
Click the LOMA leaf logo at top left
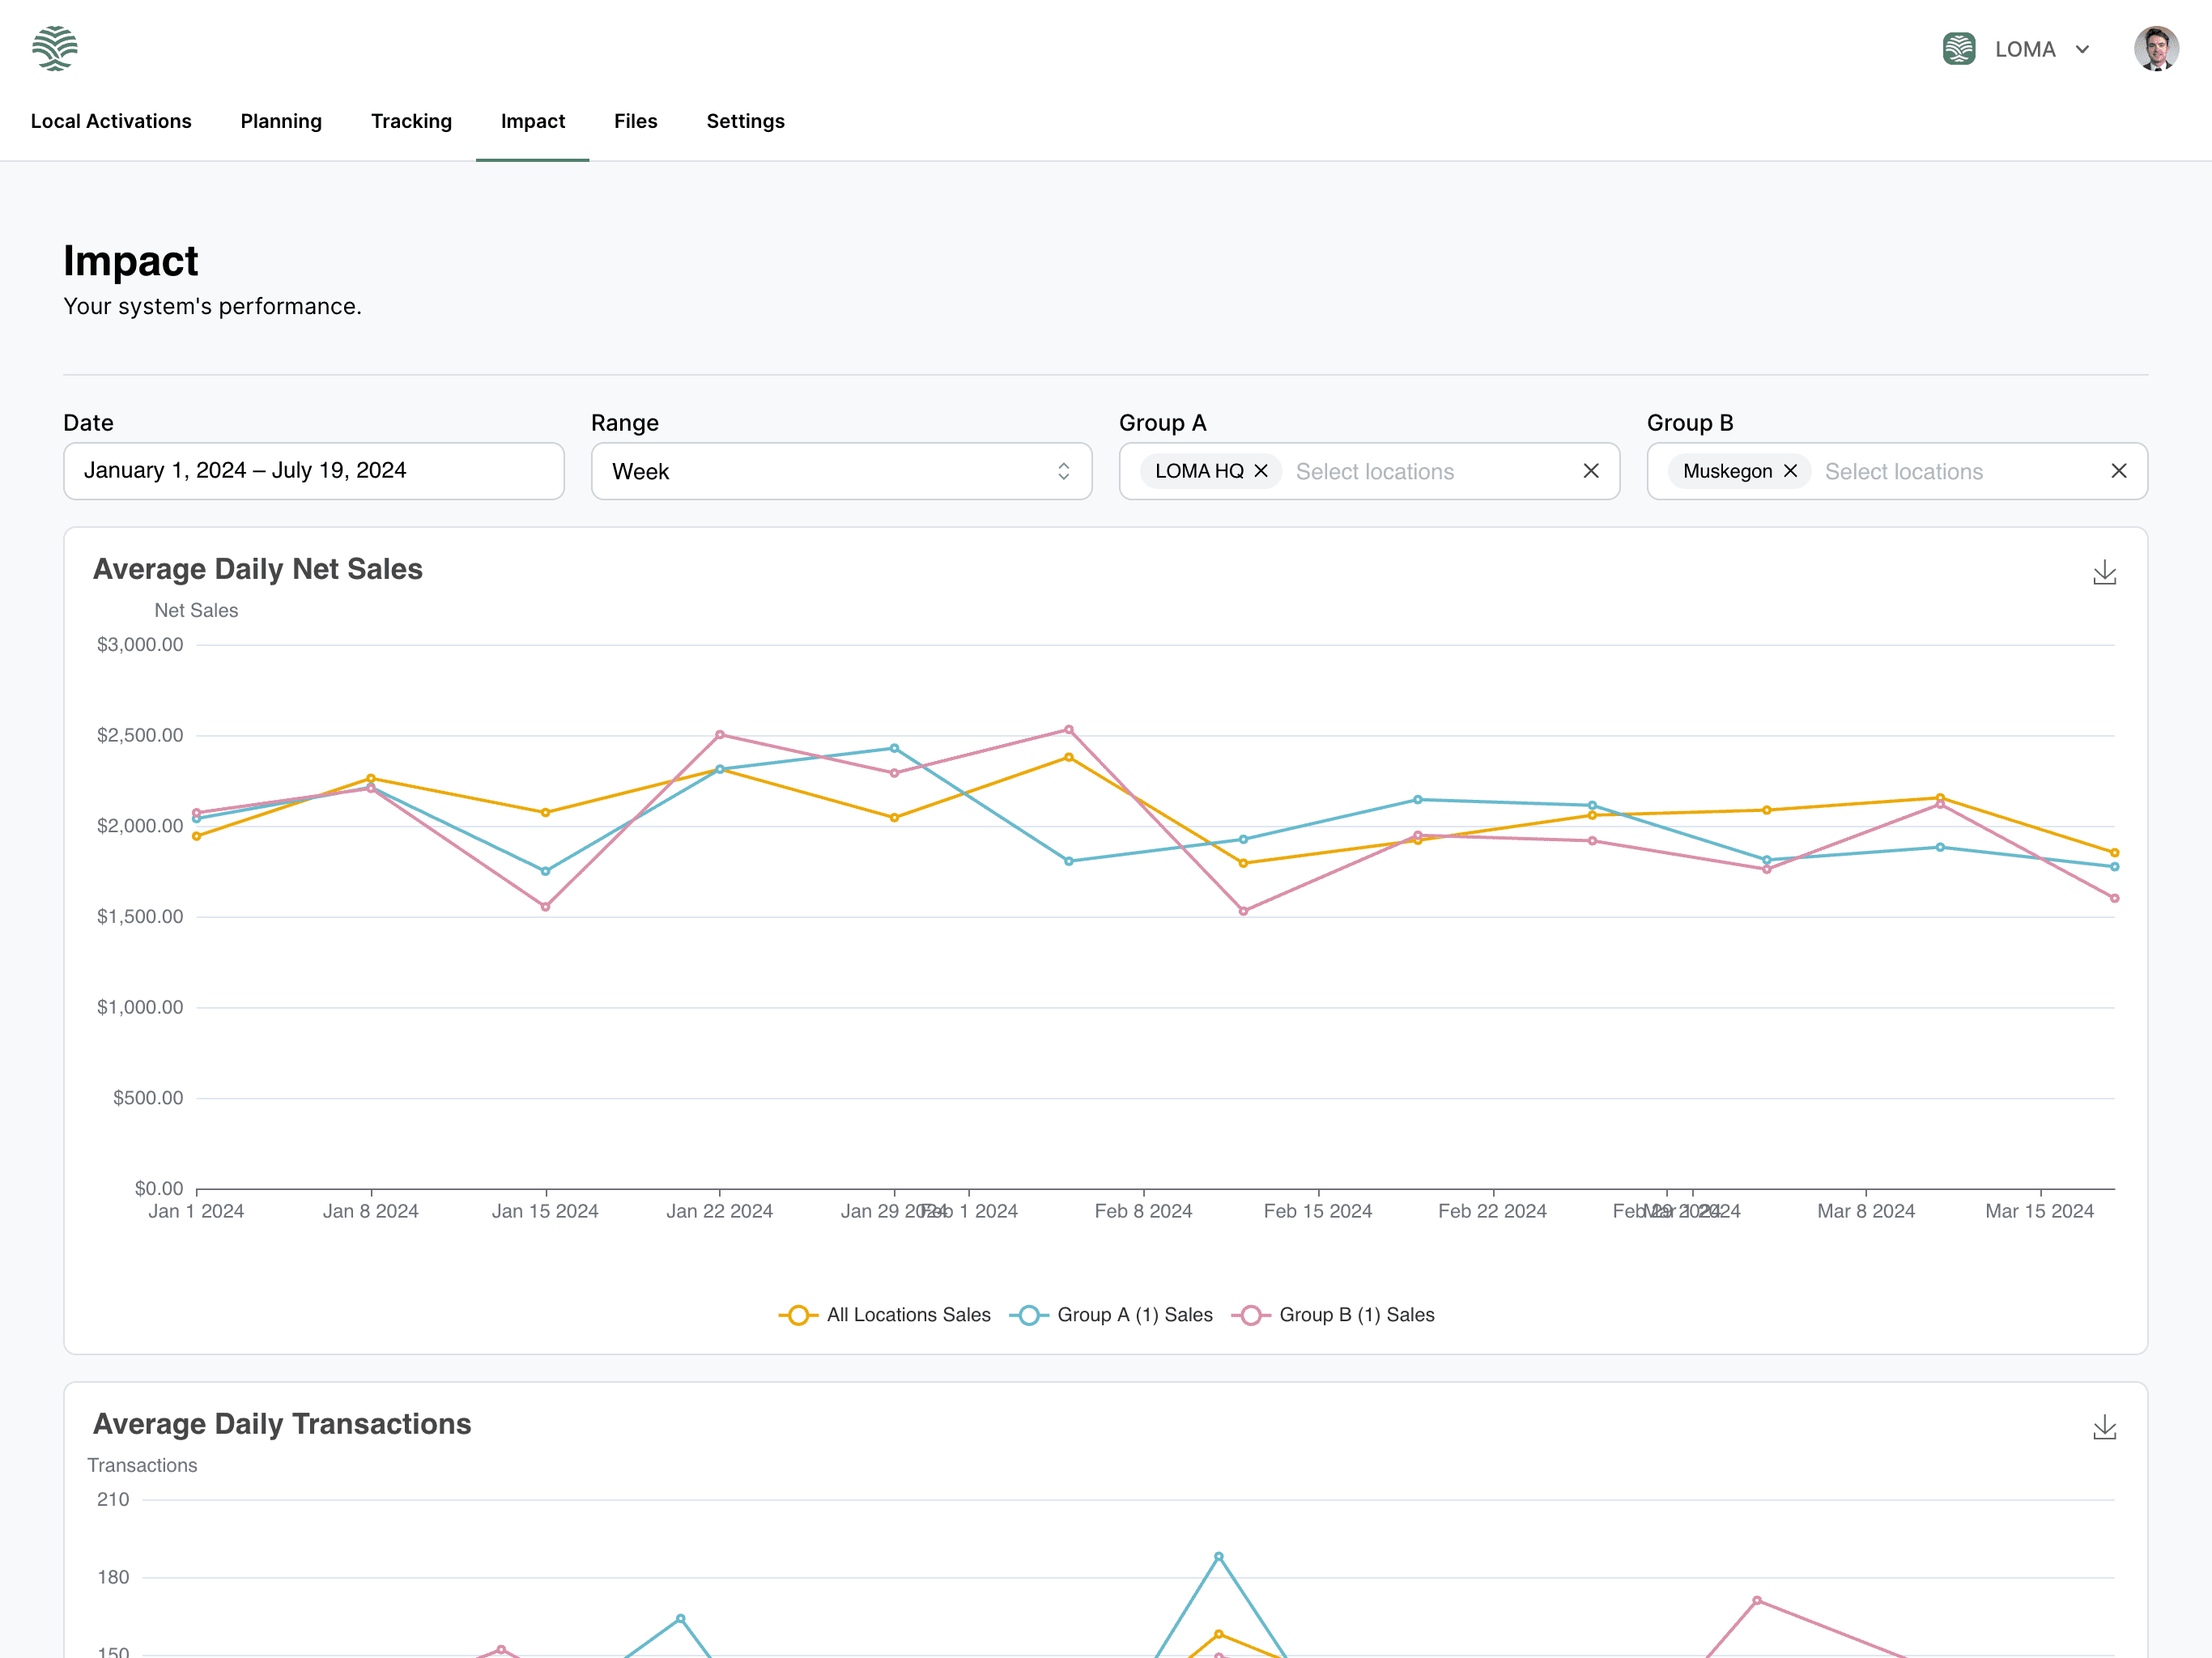pyautogui.click(x=55, y=48)
